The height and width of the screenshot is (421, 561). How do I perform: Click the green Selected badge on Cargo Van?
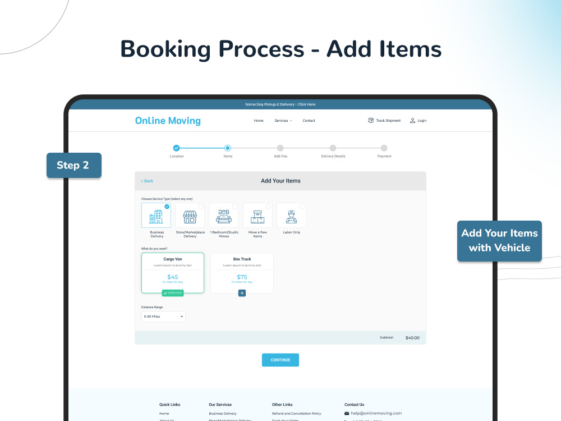click(x=173, y=293)
